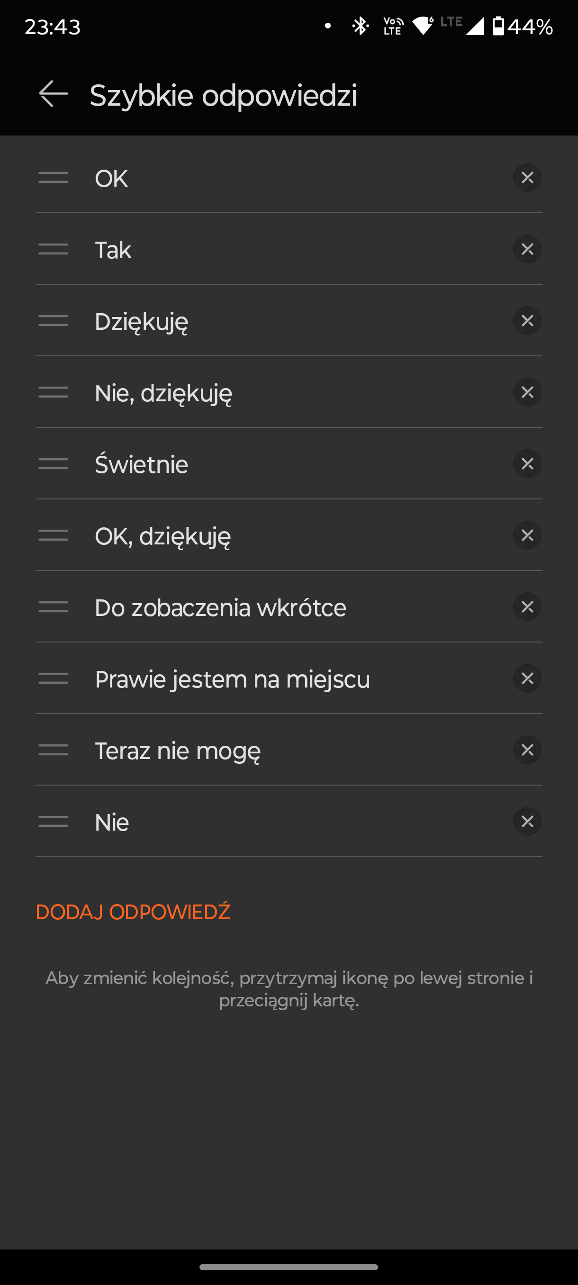
Task: Tap the battery indicator in status bar
Action: 522,26
